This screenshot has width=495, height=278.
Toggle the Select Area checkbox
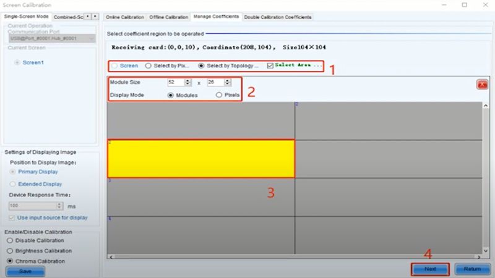pos(270,65)
